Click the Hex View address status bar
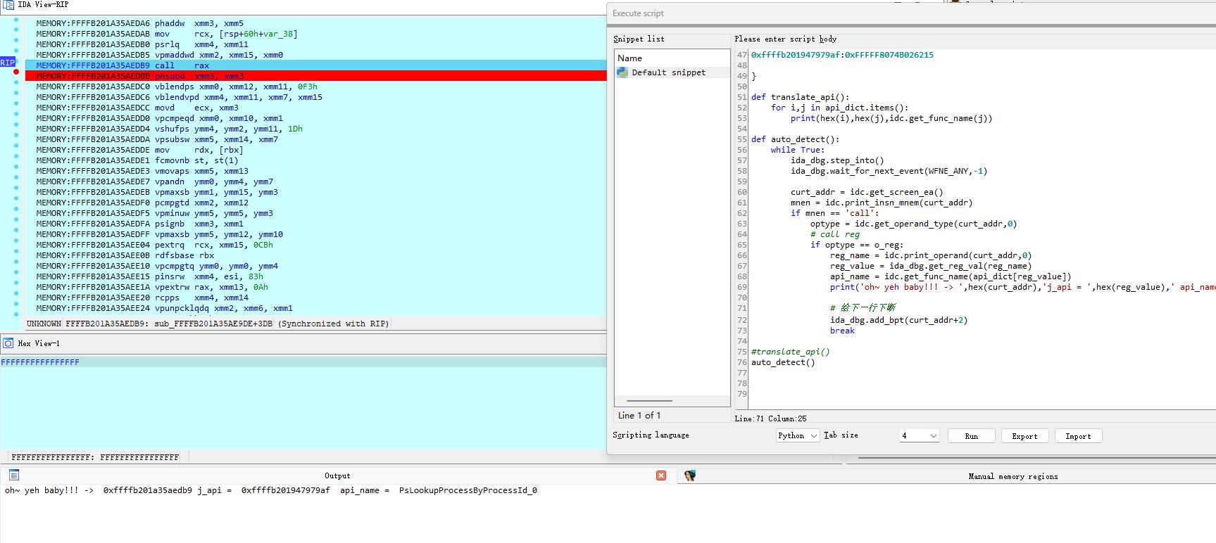This screenshot has width=1216, height=543. click(x=95, y=457)
